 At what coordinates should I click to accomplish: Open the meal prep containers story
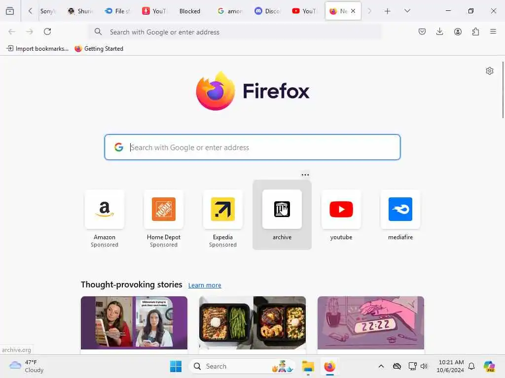pos(252,323)
